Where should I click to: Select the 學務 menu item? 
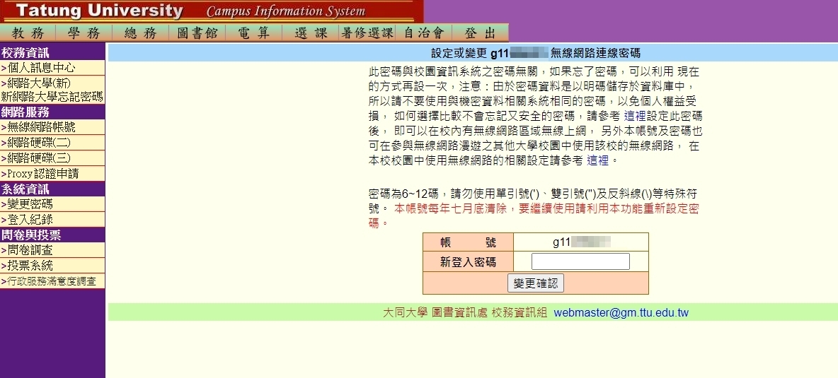(84, 33)
